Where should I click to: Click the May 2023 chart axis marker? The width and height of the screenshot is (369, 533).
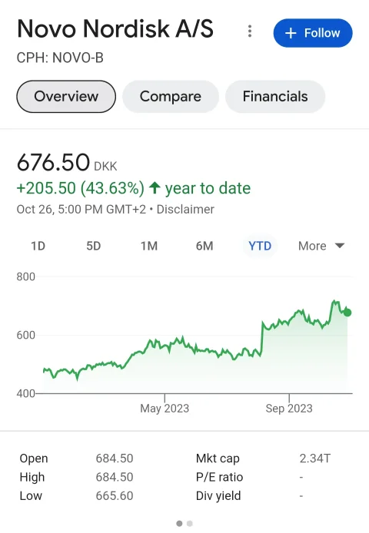pos(165,409)
